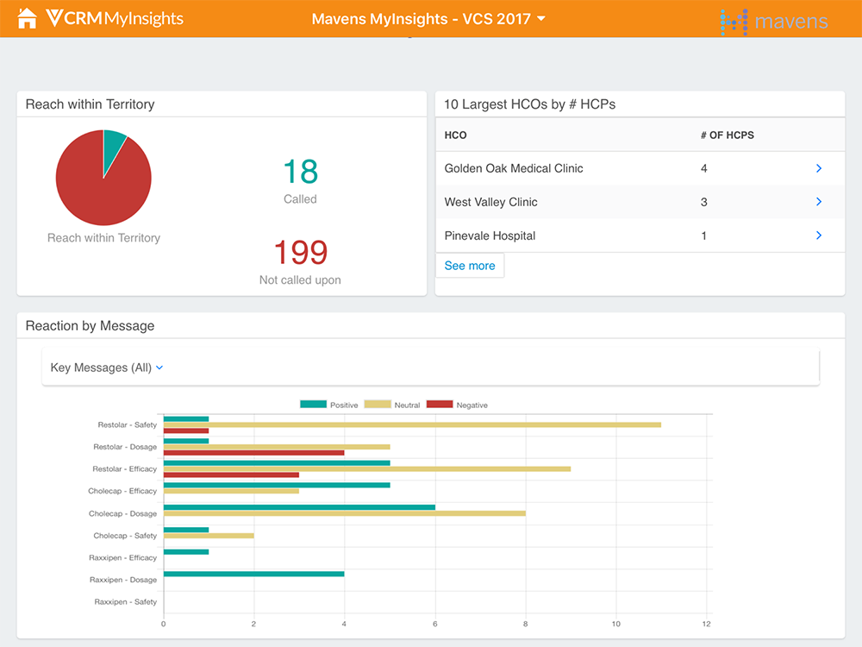Click the HCO column header
Image resolution: width=862 pixels, height=647 pixels.
click(455, 135)
